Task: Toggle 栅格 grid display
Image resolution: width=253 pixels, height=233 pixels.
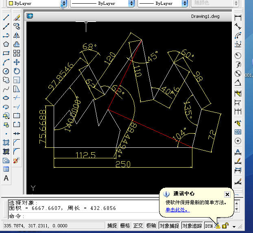Action: [125, 226]
